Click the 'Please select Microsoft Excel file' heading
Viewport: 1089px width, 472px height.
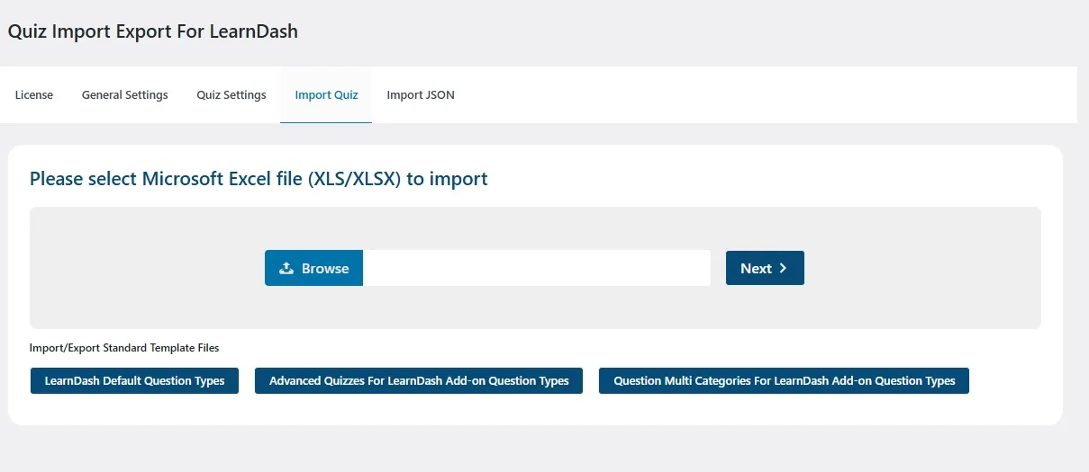259,179
